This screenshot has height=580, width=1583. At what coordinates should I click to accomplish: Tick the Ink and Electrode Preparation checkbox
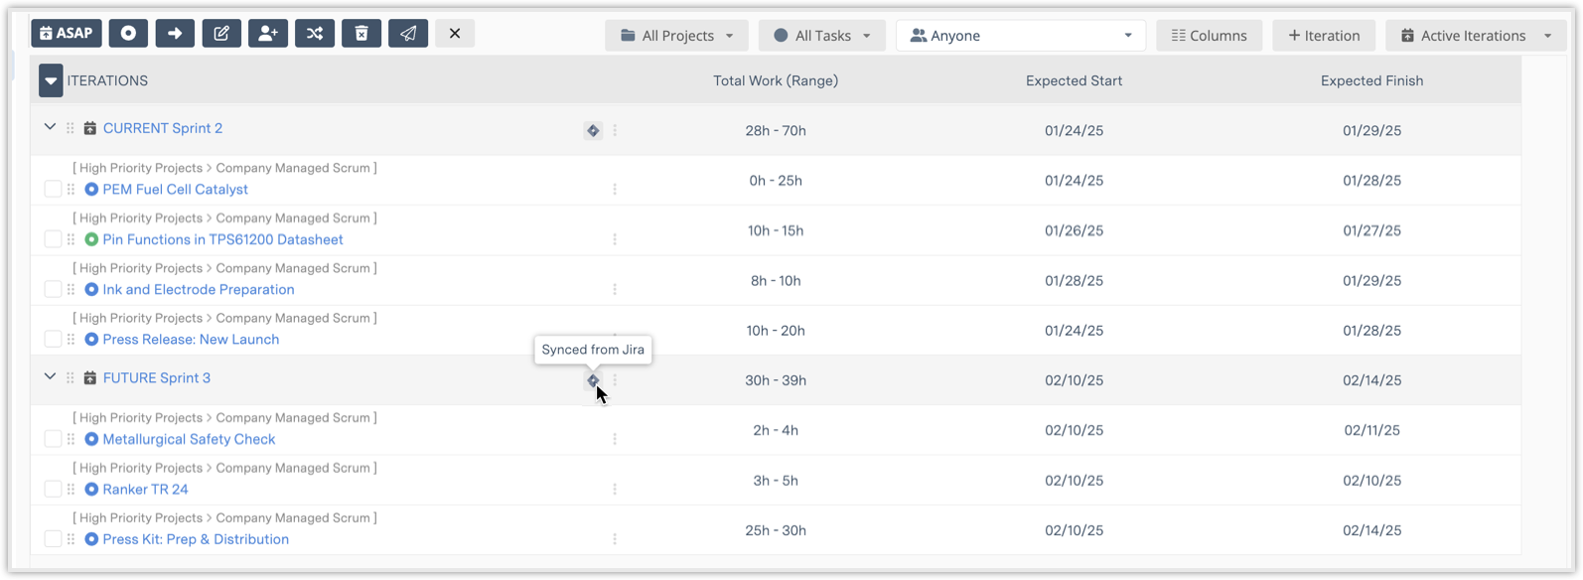coord(53,289)
